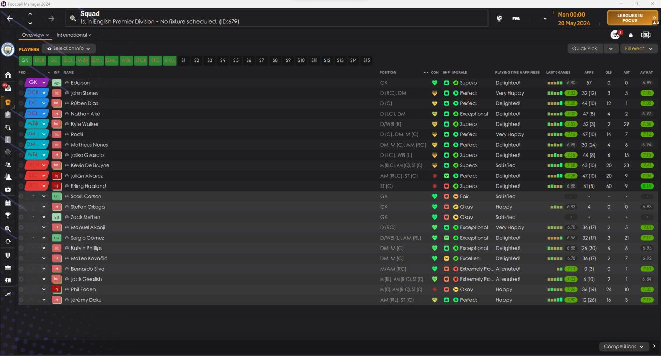Go back with the left arrow
The height and width of the screenshot is (356, 661).
[10, 18]
